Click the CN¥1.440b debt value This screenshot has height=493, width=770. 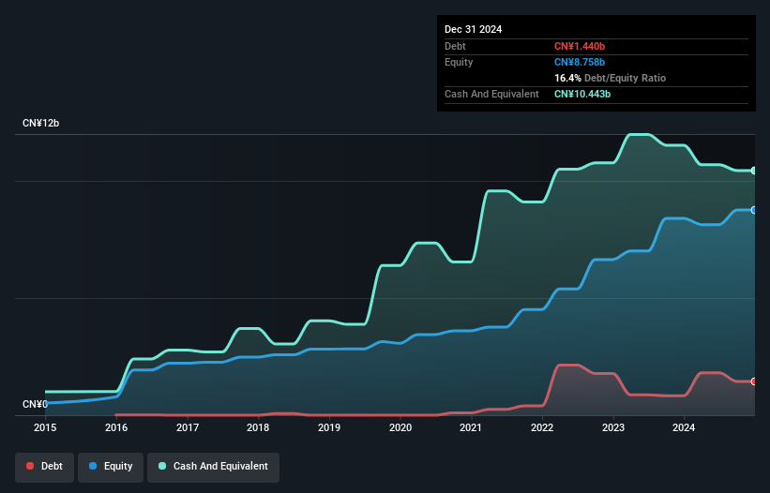580,46
